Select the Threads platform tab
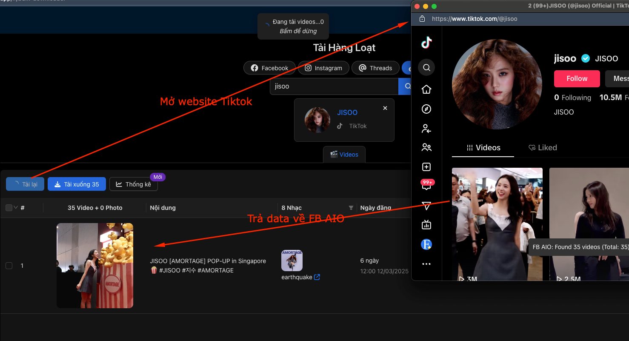Screen dimensions: 629x341 tap(375, 68)
